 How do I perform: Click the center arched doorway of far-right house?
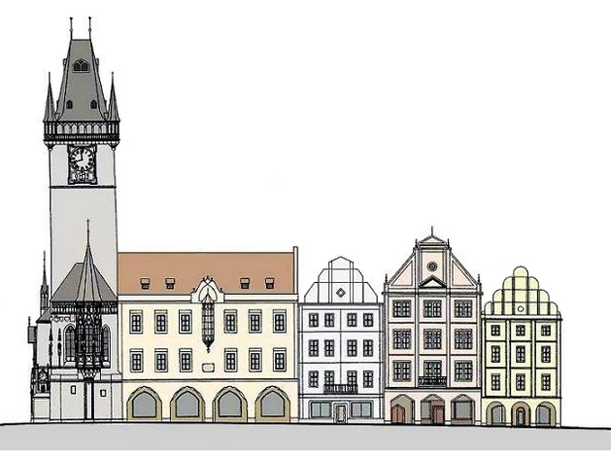tap(522, 415)
